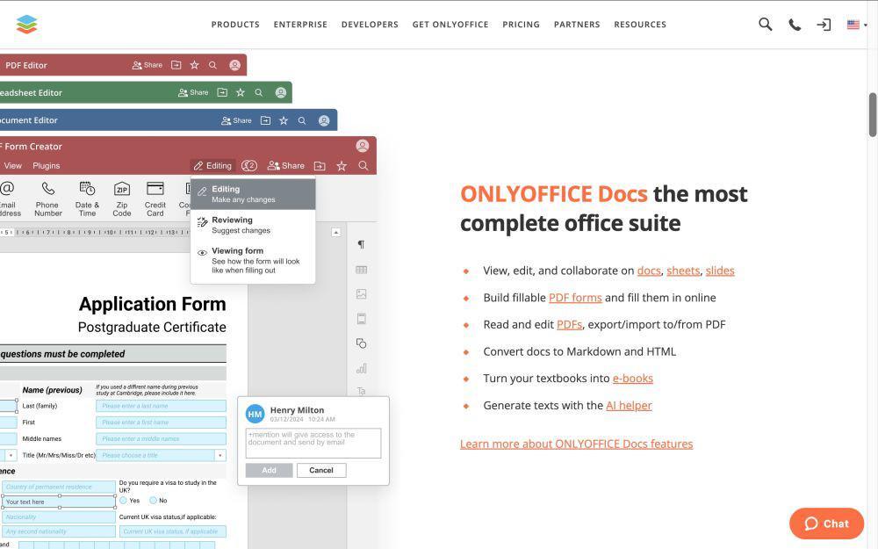Click the chart settings icon in sidebar
The height and width of the screenshot is (549, 878).
click(x=361, y=368)
